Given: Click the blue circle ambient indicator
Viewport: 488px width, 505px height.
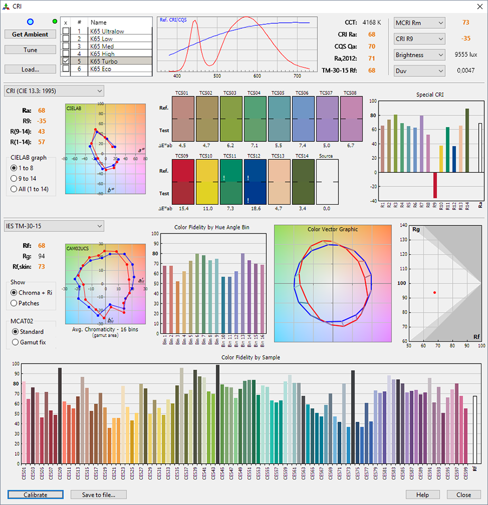Looking at the screenshot, I should pyautogui.click(x=30, y=22).
